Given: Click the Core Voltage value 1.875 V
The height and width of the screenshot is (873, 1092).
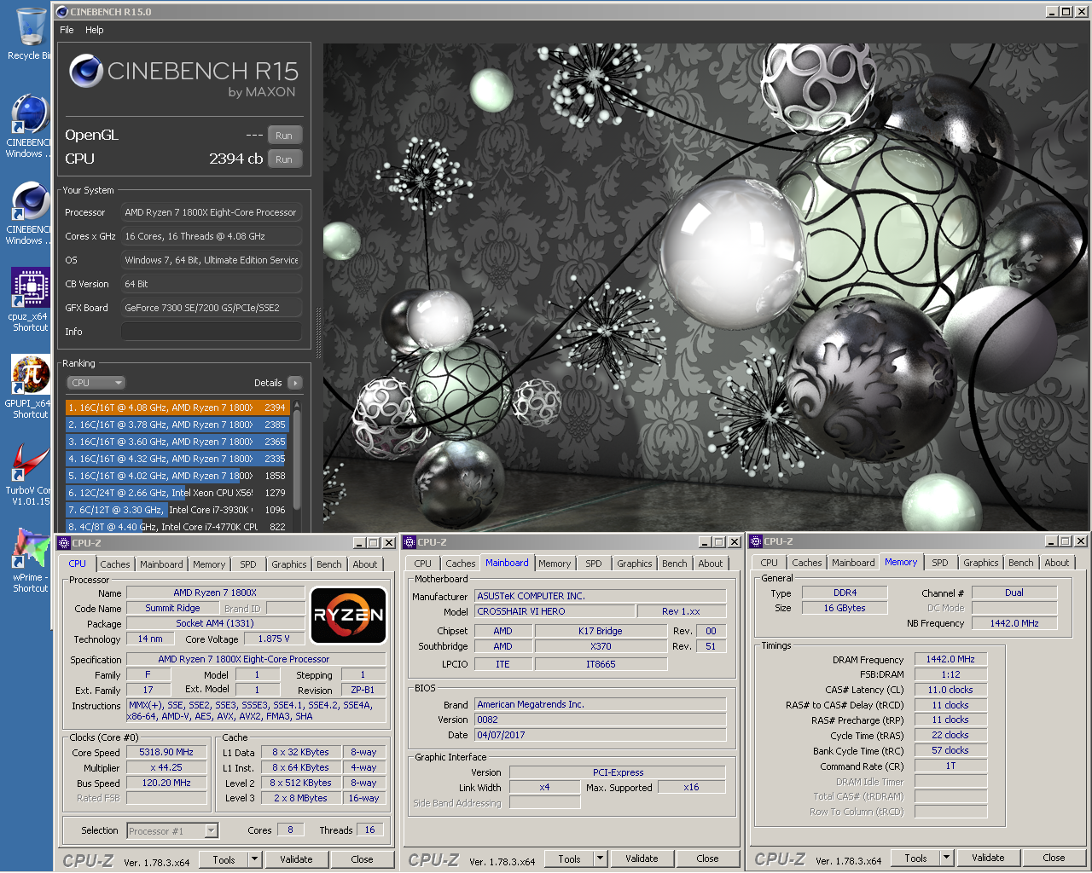Looking at the screenshot, I should click(x=274, y=639).
